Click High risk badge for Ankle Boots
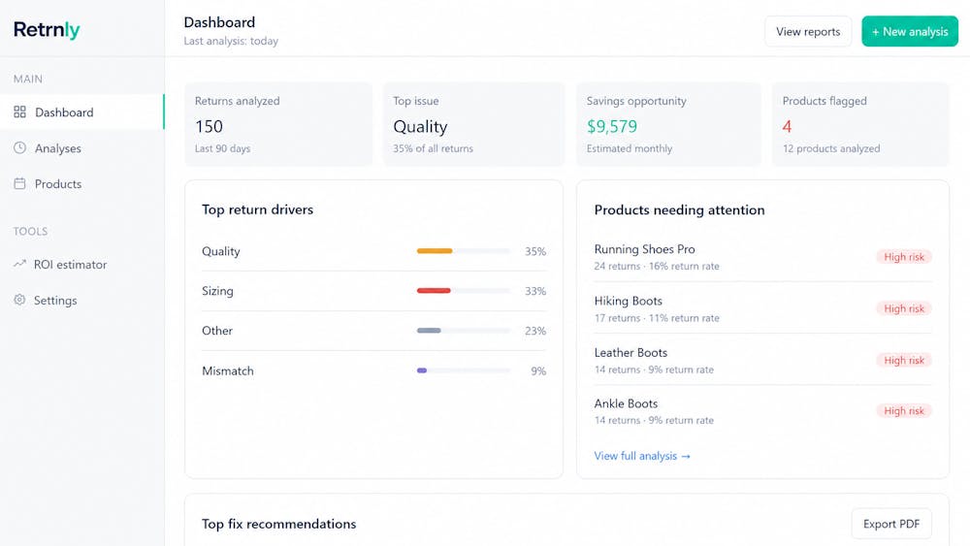 (x=904, y=410)
